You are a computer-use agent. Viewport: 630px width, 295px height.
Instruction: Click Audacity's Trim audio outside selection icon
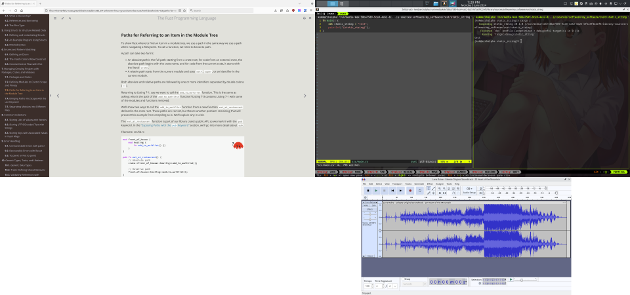coord(440,193)
